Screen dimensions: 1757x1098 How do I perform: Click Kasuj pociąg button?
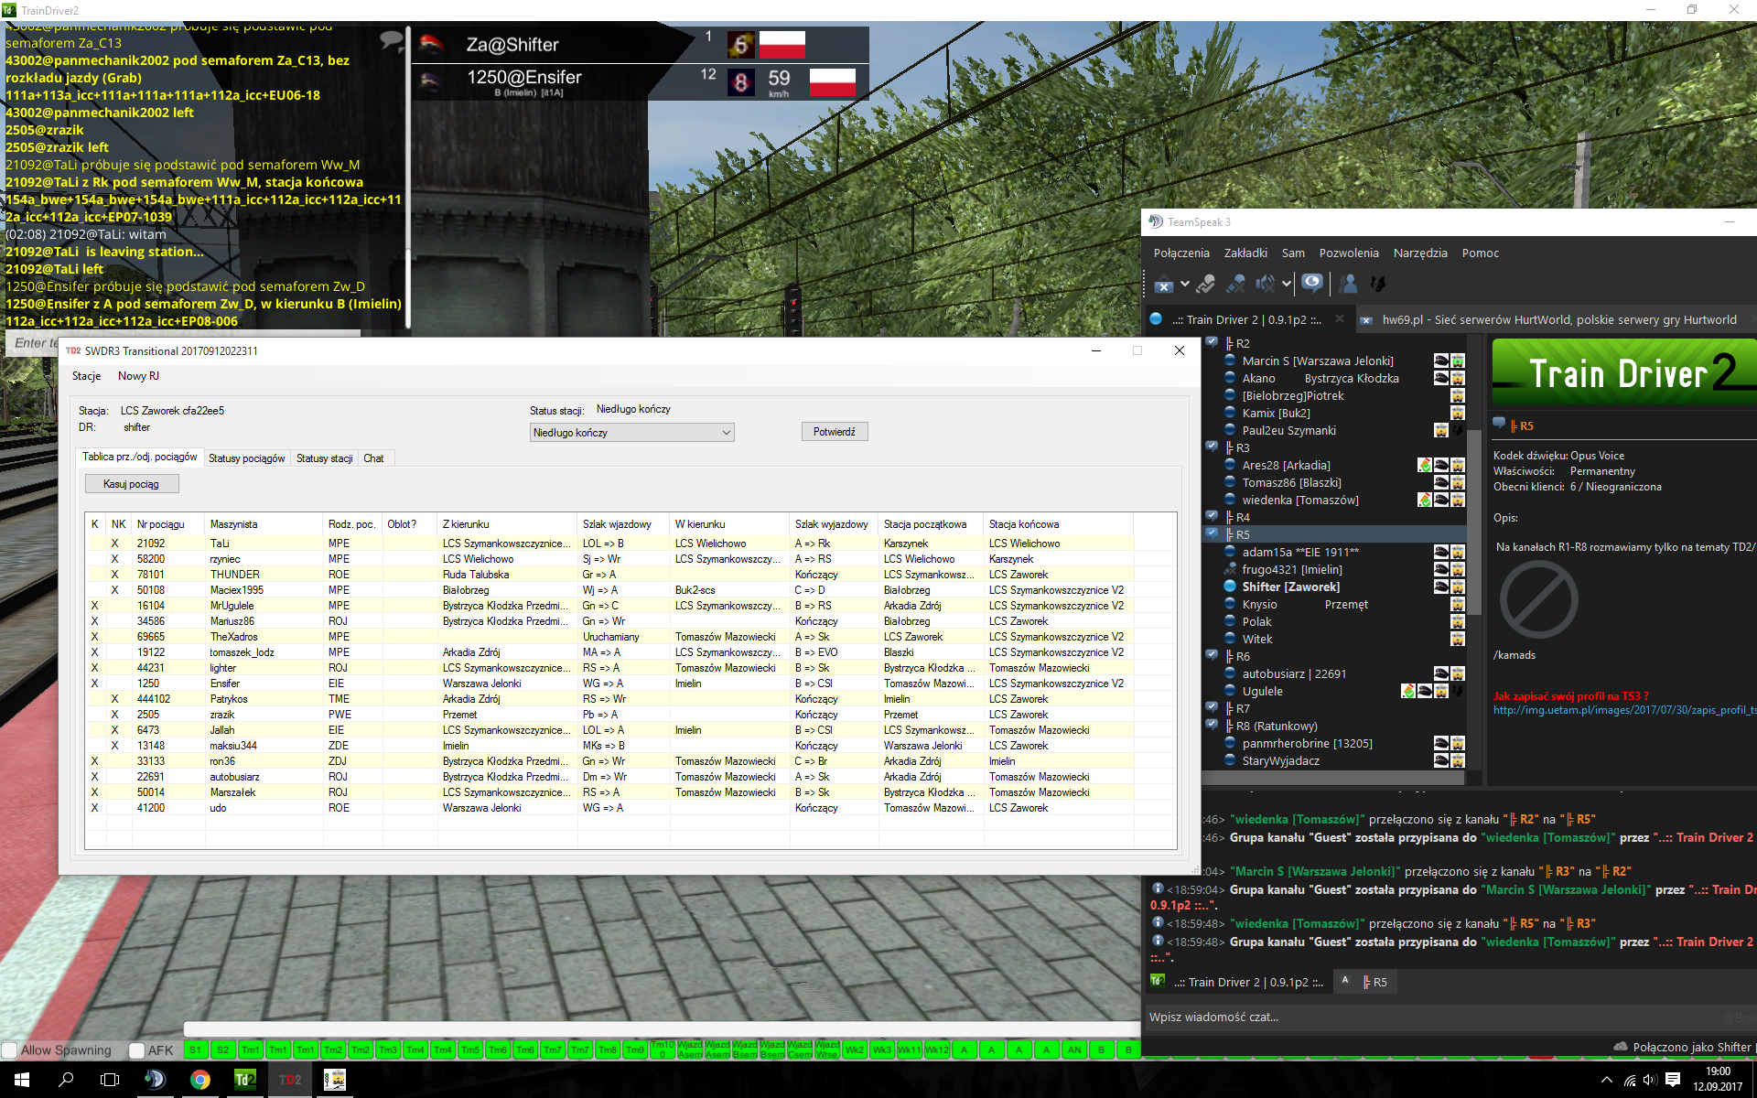pyautogui.click(x=131, y=484)
